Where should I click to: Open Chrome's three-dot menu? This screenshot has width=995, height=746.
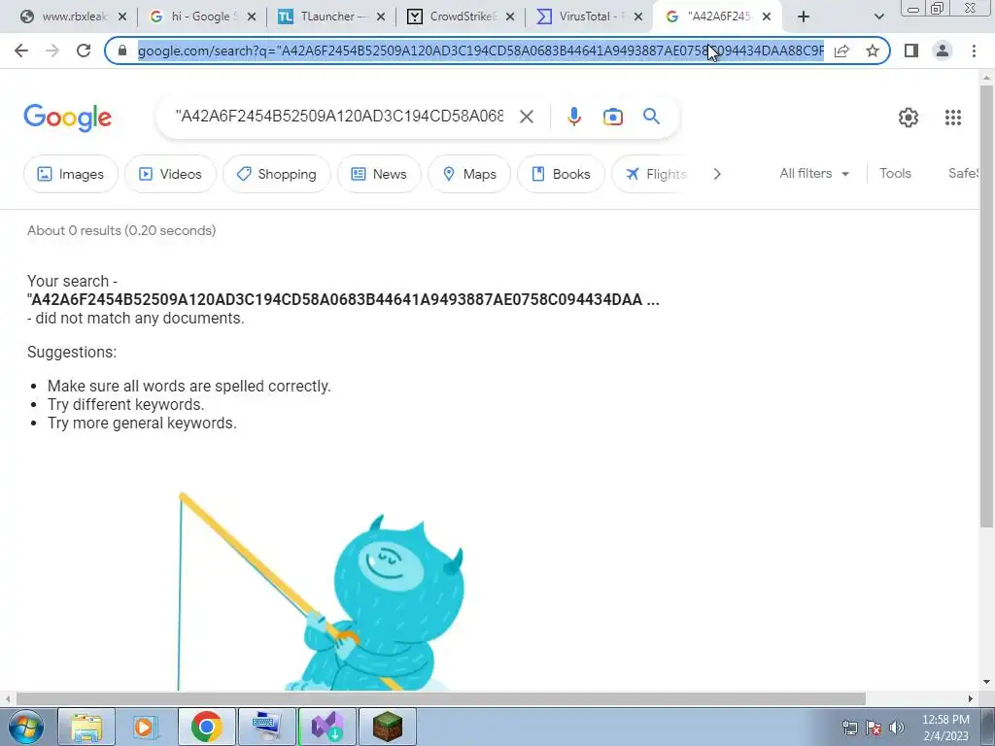click(x=974, y=51)
